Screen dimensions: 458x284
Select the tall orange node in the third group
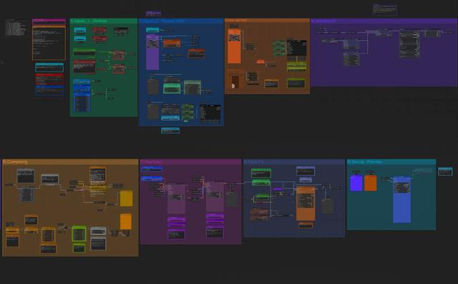point(234,46)
